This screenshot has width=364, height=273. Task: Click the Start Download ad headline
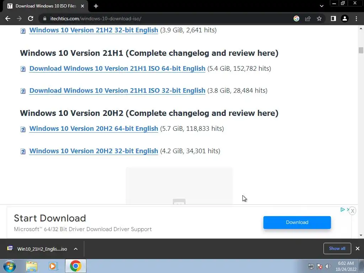(50, 218)
